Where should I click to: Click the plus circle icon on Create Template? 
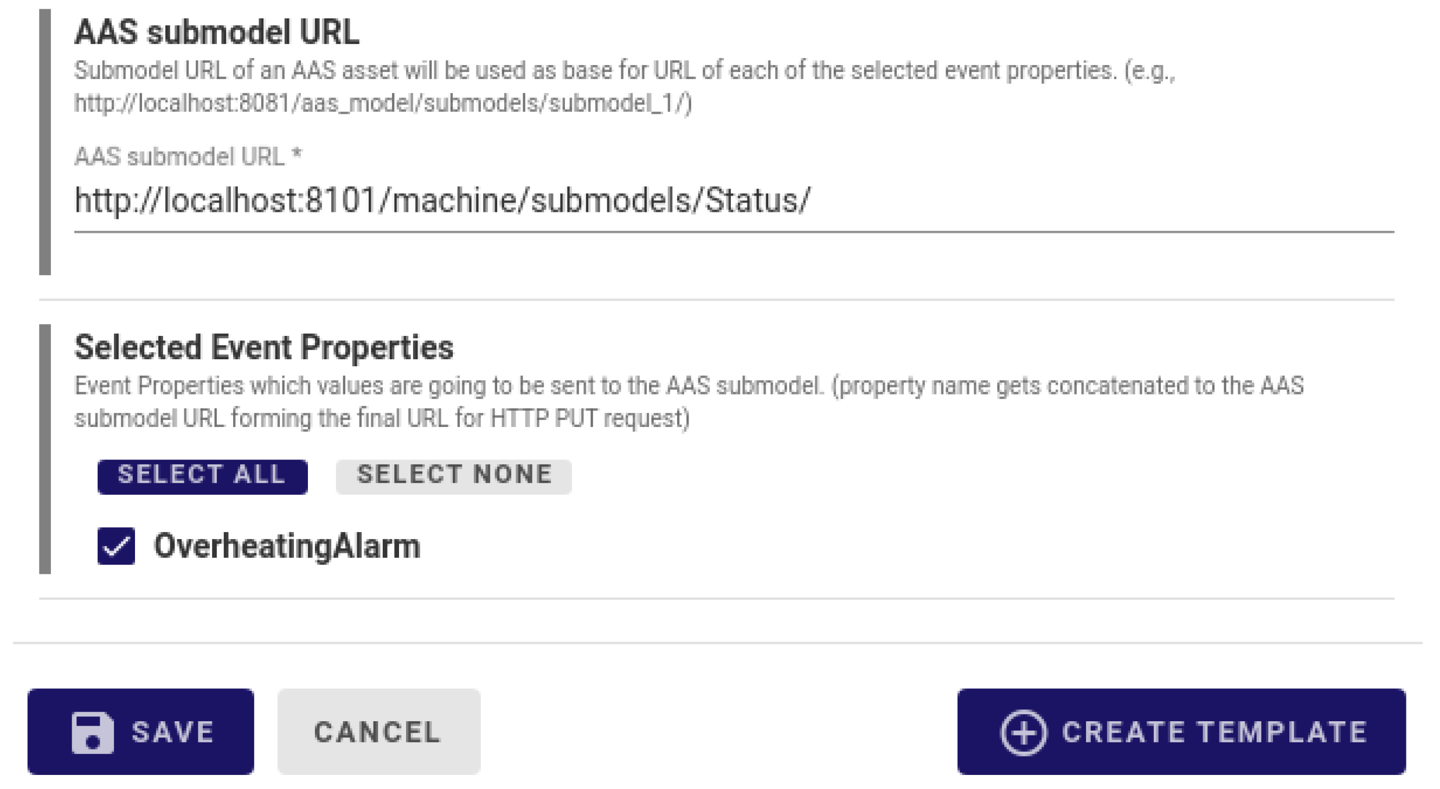pyautogui.click(x=1023, y=732)
